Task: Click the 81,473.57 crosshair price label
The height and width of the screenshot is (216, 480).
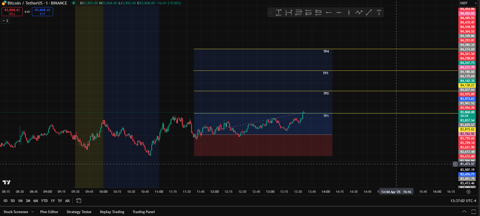Action: pos(467,164)
